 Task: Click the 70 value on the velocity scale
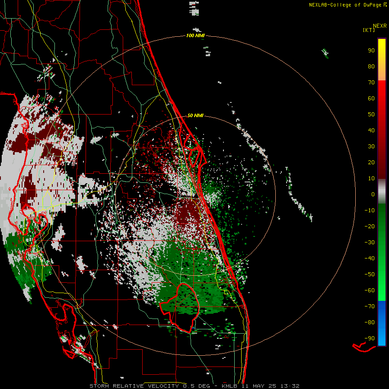coord(371,83)
